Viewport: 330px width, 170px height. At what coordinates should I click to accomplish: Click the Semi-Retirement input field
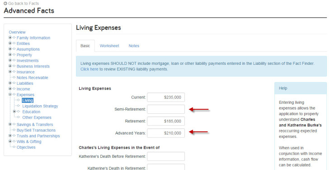(166, 109)
